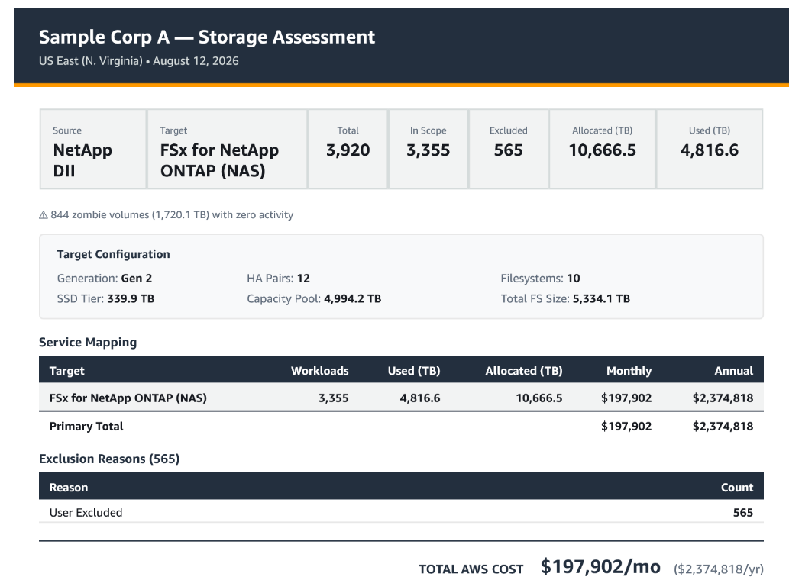Click the User Excluded count 565

(x=743, y=513)
